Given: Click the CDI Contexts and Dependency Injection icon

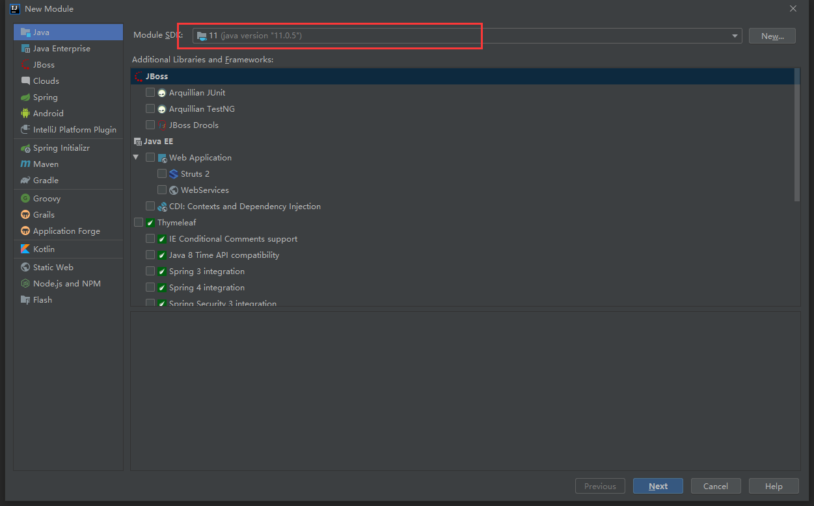Looking at the screenshot, I should pyautogui.click(x=162, y=207).
